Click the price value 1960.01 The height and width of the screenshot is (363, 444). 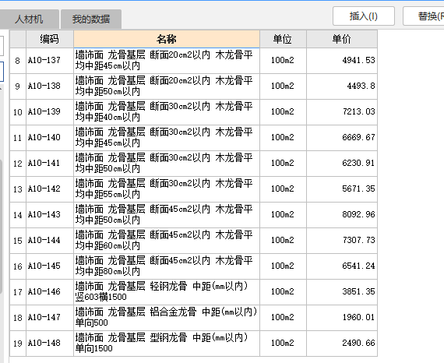(358, 317)
